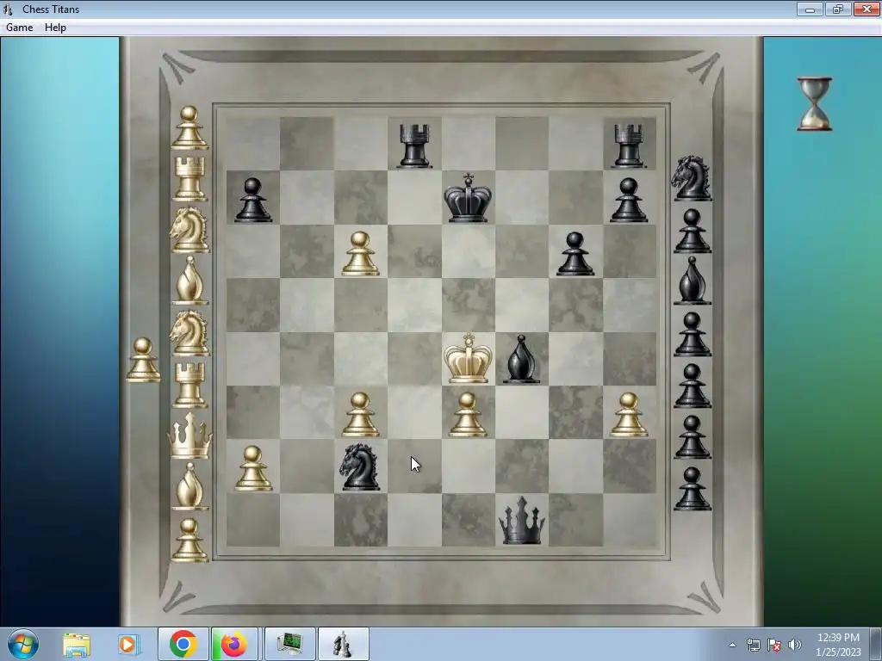882x661 pixels.
Task: Open the monitor application taskbar icon
Action: click(289, 644)
